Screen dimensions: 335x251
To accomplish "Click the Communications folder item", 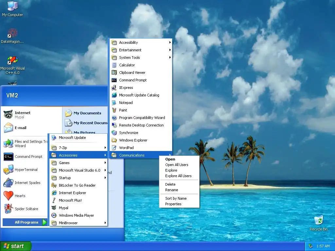I will click(141, 155).
